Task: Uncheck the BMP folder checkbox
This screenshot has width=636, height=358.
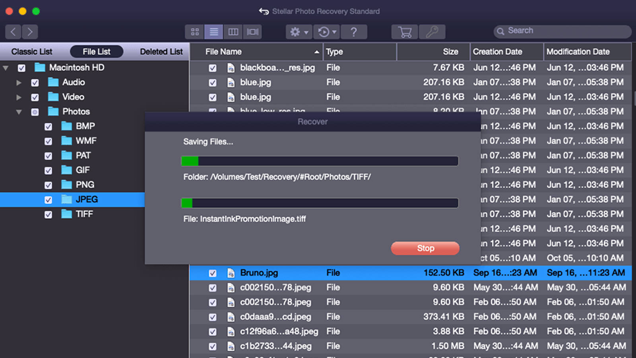Action: (x=48, y=127)
